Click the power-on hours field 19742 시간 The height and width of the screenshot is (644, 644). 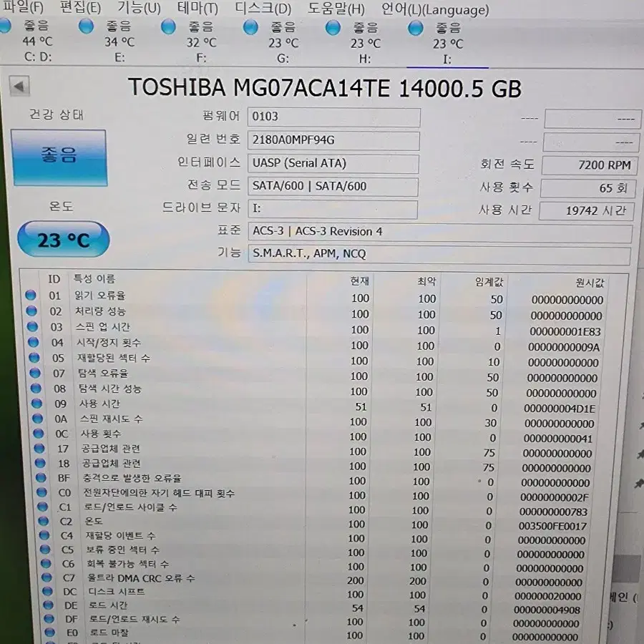[x=587, y=210]
